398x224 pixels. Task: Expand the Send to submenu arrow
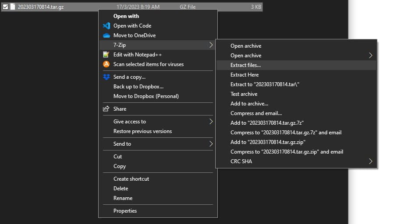click(x=211, y=143)
